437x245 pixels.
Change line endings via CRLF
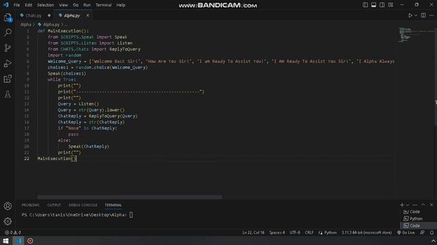pyautogui.click(x=309, y=233)
